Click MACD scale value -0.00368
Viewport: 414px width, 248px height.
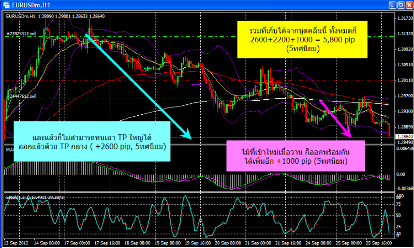tap(405, 189)
